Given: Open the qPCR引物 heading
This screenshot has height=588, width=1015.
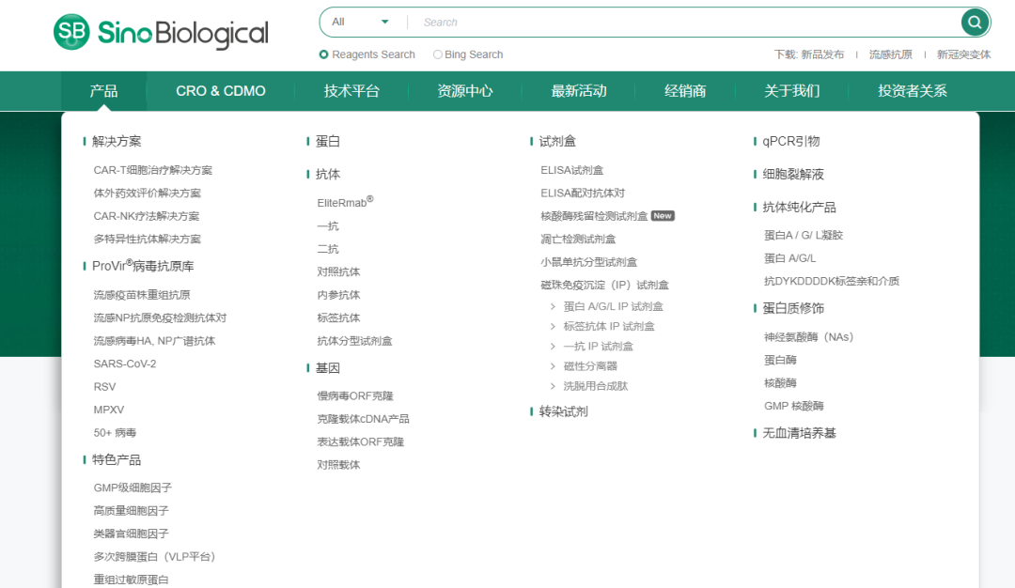Looking at the screenshot, I should [x=791, y=141].
